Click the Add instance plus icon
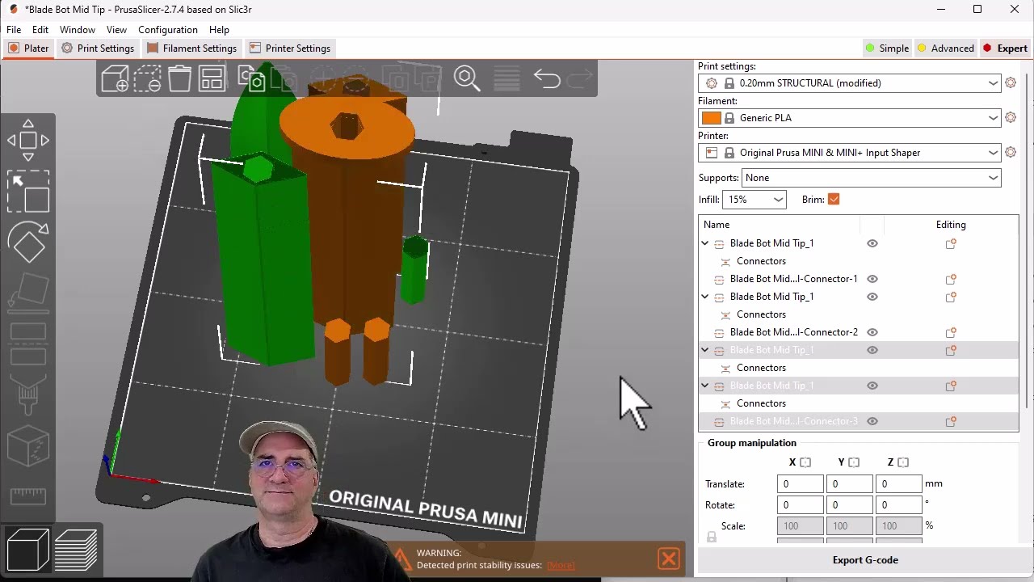 pos(323,78)
